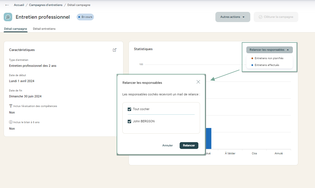This screenshot has height=188, width=315.
Task: Uncheck John BERGSON checkbox
Action: [x=129, y=121]
